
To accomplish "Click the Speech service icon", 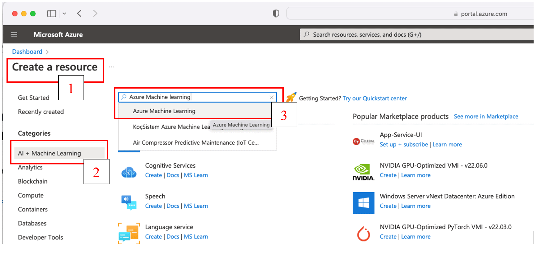I will [x=129, y=203].
